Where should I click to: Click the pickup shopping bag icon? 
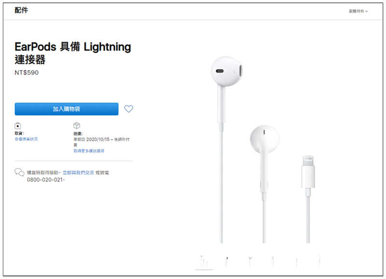18,126
